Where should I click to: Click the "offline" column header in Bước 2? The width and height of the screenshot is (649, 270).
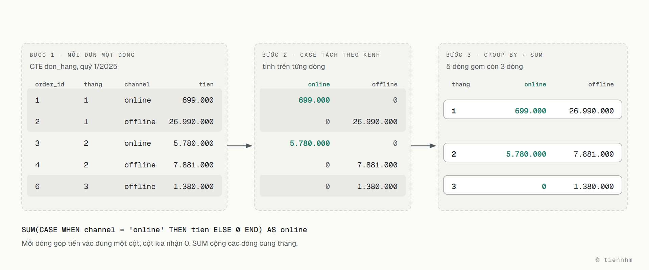385,84
